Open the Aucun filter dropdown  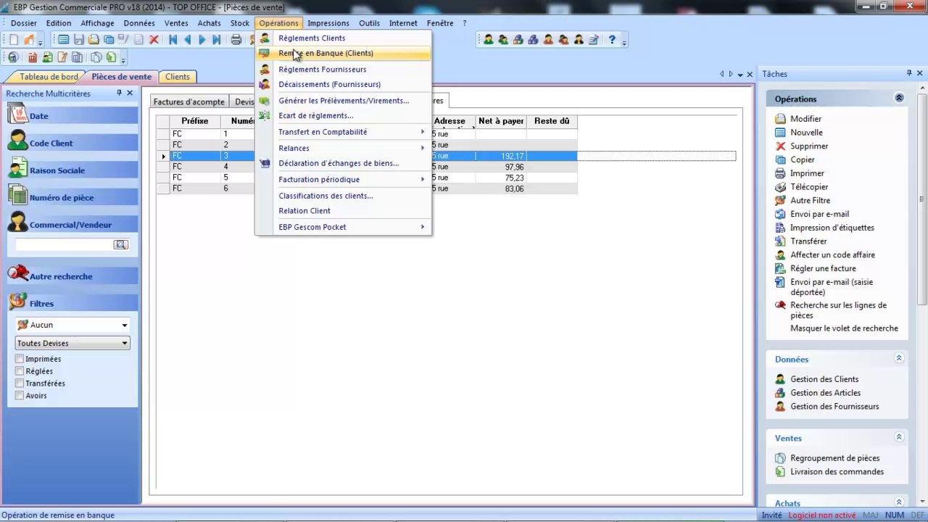tap(124, 326)
